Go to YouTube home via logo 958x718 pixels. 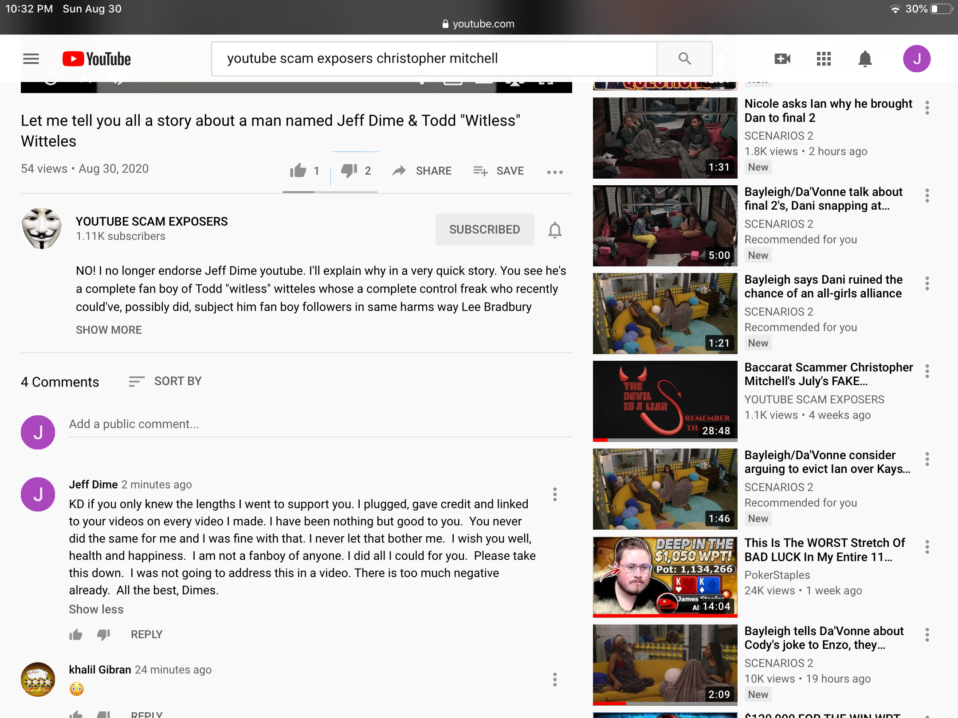97,59
